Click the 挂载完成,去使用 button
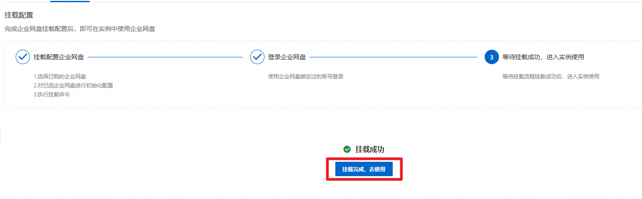 364,169
